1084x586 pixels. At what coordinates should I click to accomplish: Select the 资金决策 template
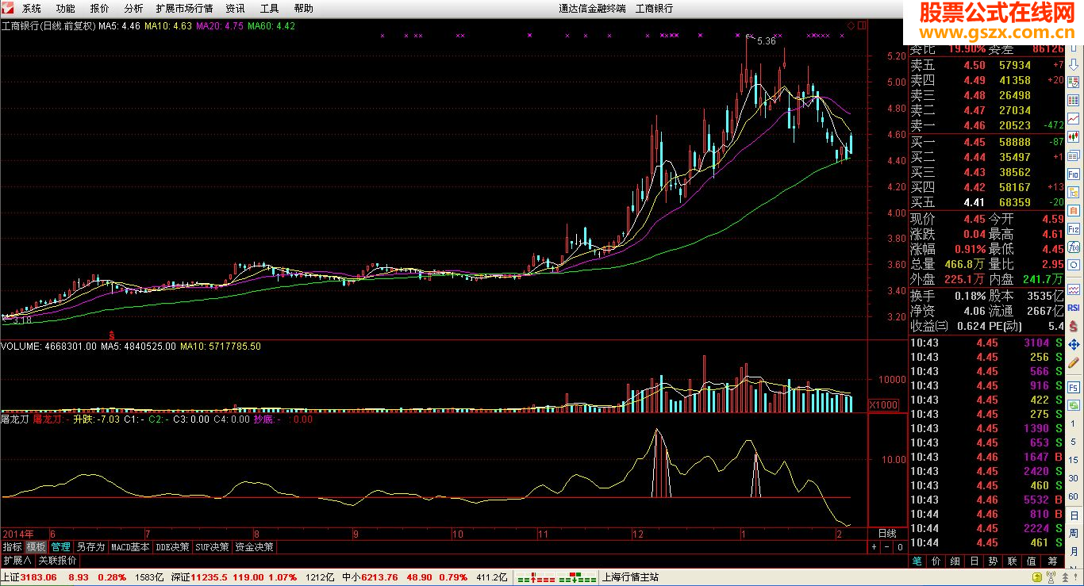click(254, 547)
